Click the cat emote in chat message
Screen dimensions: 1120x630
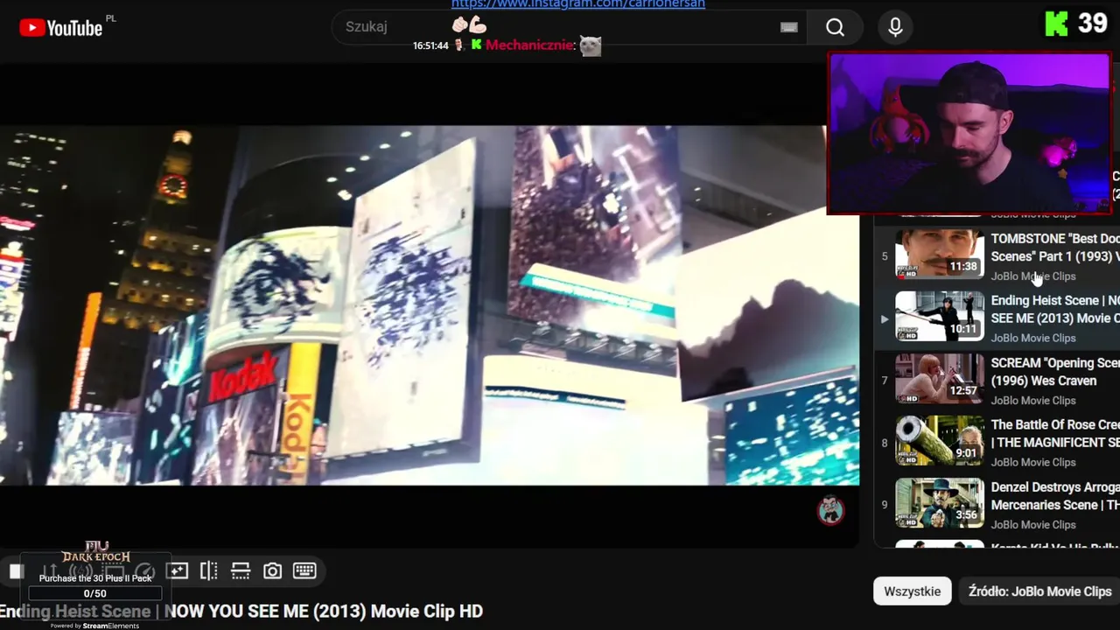(x=591, y=45)
